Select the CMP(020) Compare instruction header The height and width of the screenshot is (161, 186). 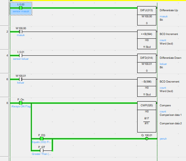(147, 105)
